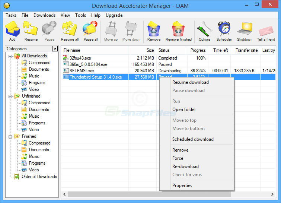Sort by the Time left column header
Image resolution: width=281 pixels, height=203 pixels.
[219, 50]
